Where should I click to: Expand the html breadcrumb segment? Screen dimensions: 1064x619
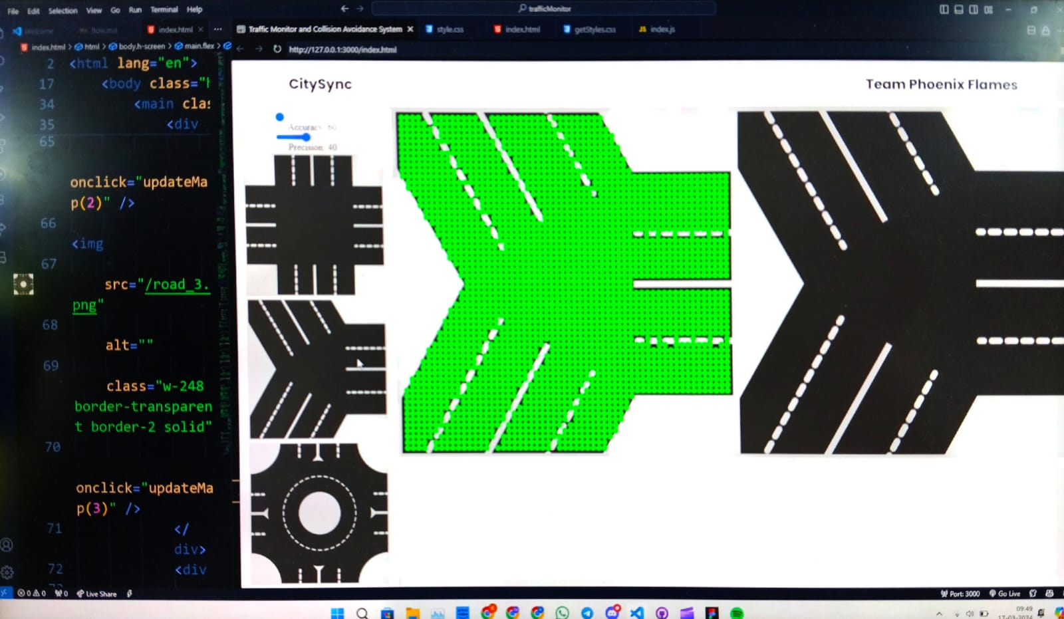pyautogui.click(x=87, y=47)
